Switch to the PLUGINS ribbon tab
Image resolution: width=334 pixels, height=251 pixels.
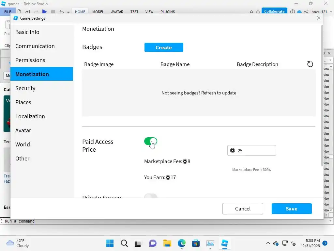(168, 11)
